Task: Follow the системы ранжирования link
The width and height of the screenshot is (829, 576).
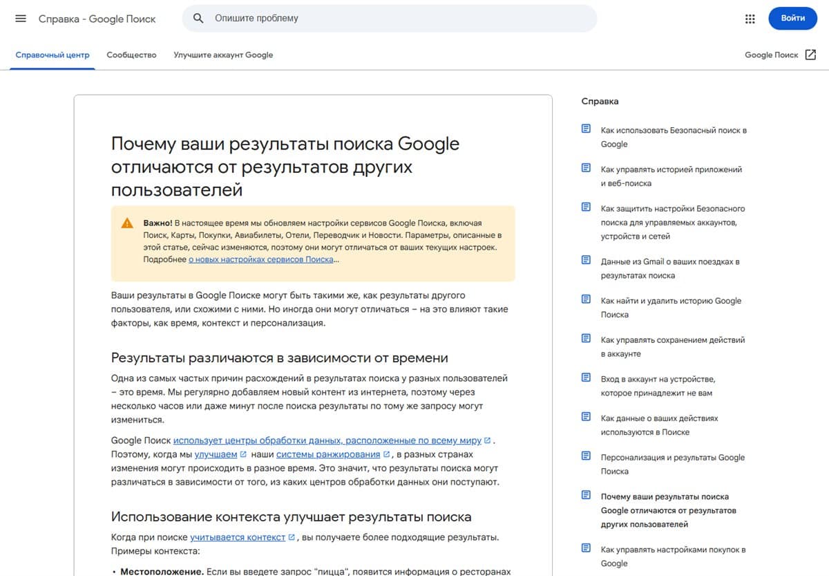Action: click(328, 454)
